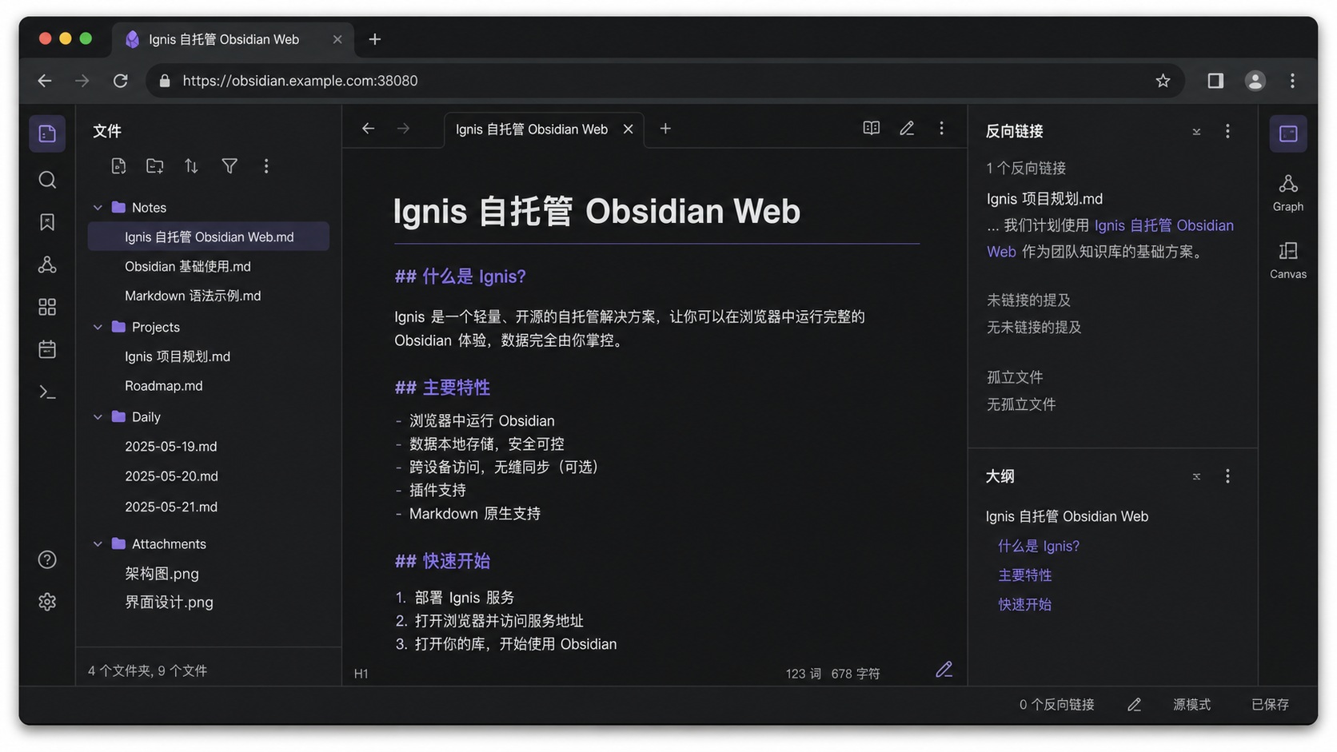Collapse the Notes folder
The height and width of the screenshot is (752, 1337).
point(98,208)
